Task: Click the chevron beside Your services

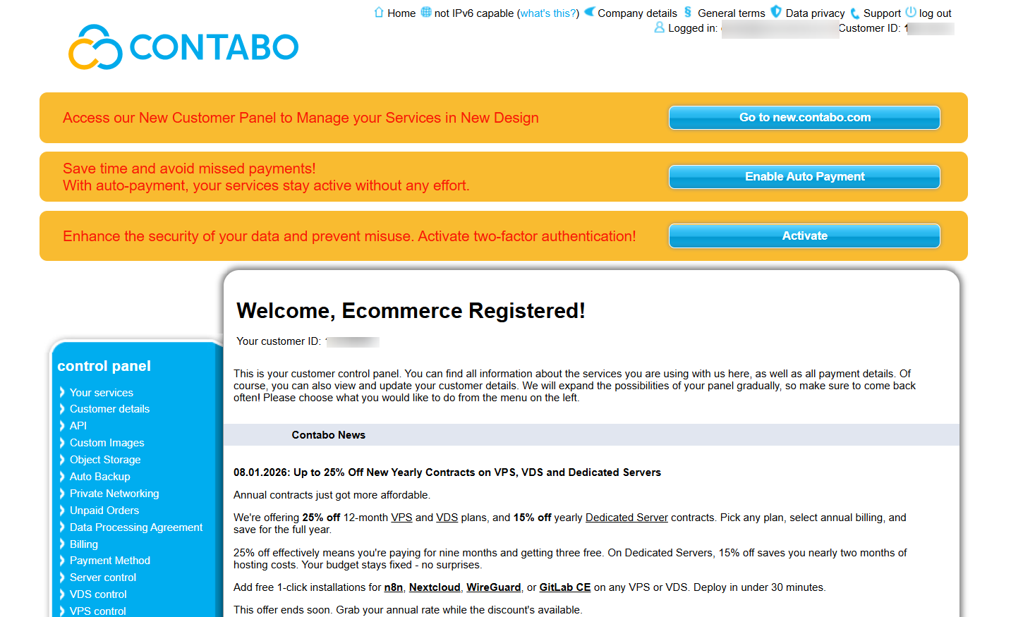Action: pyautogui.click(x=62, y=392)
